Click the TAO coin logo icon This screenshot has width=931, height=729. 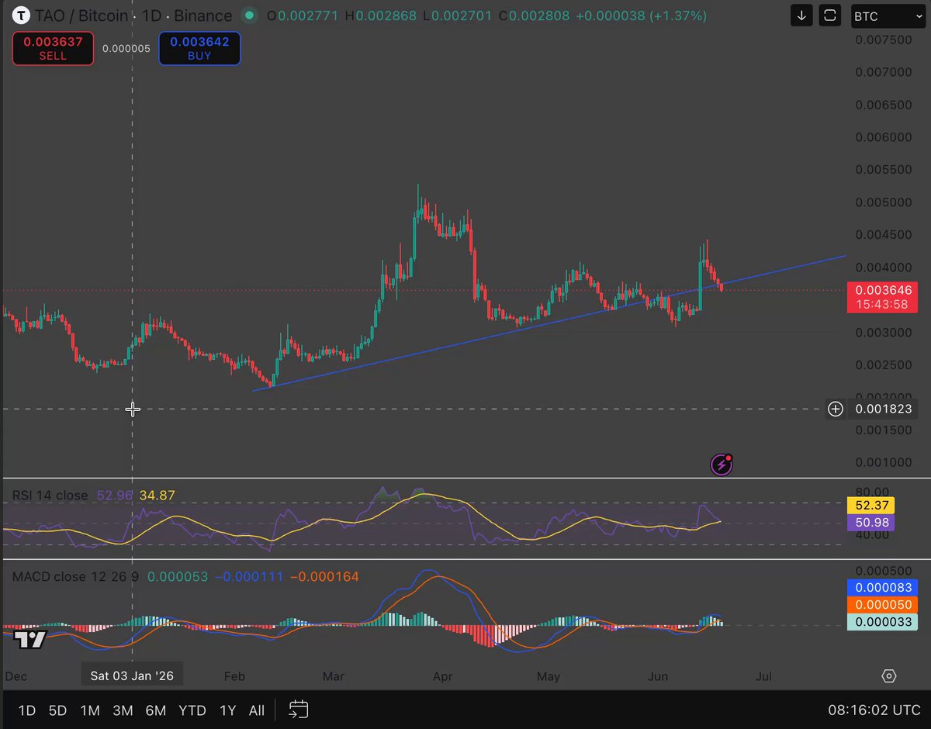coord(21,15)
